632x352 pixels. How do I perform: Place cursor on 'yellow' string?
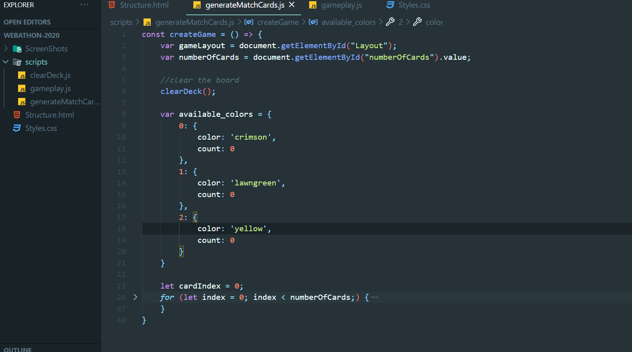click(248, 229)
